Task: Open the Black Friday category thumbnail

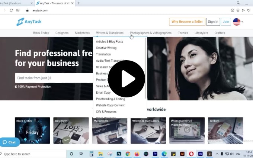Action: [32, 130]
